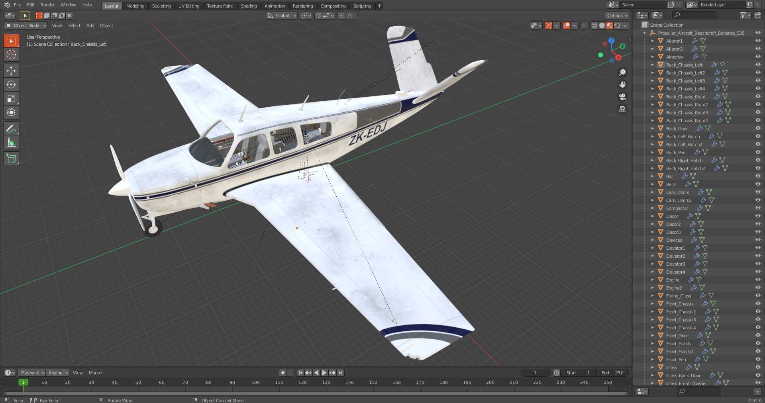Expand the Belts object row
The image size is (765, 403).
click(652, 184)
